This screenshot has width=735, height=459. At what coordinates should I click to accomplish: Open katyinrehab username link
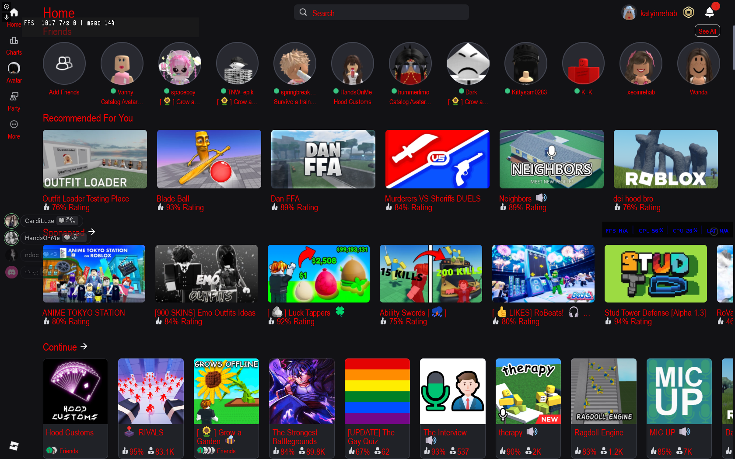(x=658, y=14)
